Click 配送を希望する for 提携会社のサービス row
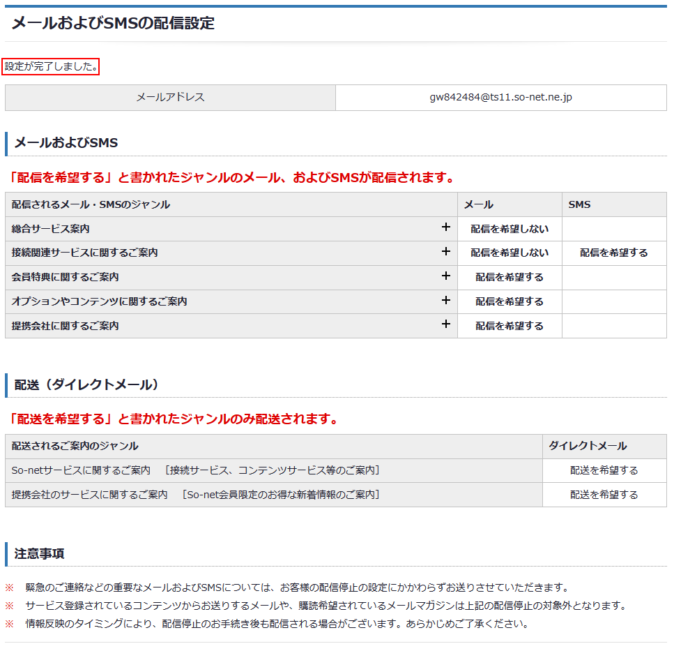 604,495
